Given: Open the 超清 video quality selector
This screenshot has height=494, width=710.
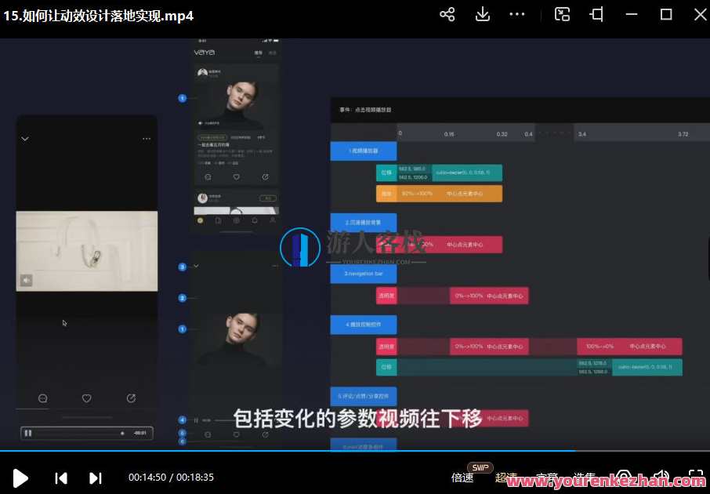Looking at the screenshot, I should (507, 477).
